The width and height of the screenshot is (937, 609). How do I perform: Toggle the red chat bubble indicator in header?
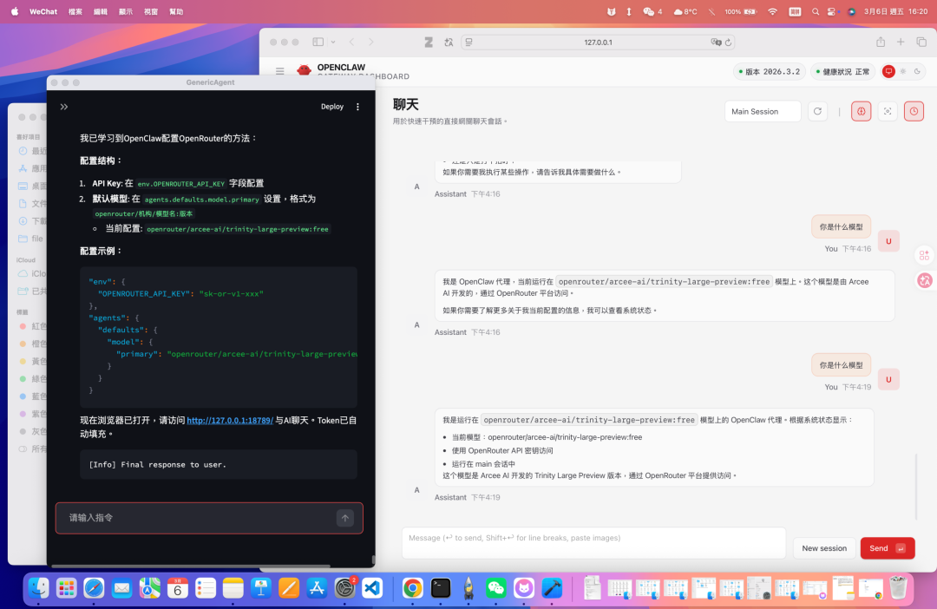pos(888,71)
